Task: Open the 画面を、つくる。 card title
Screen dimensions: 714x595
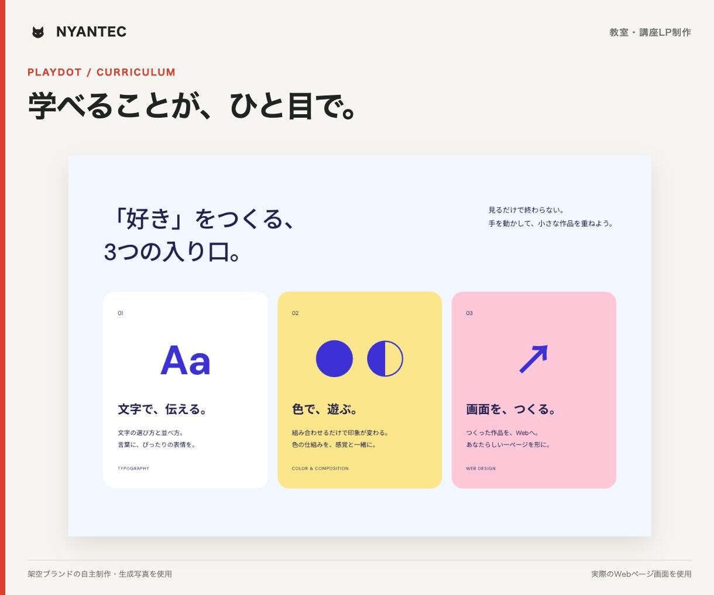Action: pyautogui.click(x=511, y=409)
